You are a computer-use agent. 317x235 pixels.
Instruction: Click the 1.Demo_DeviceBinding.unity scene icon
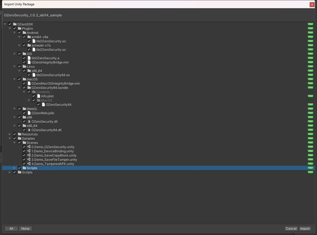point(29,151)
